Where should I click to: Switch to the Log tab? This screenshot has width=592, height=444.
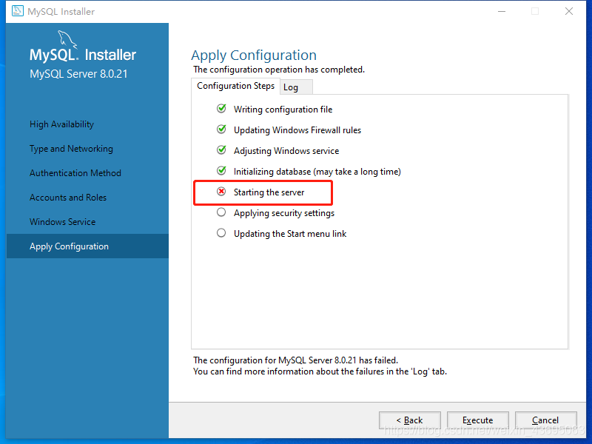pos(291,87)
